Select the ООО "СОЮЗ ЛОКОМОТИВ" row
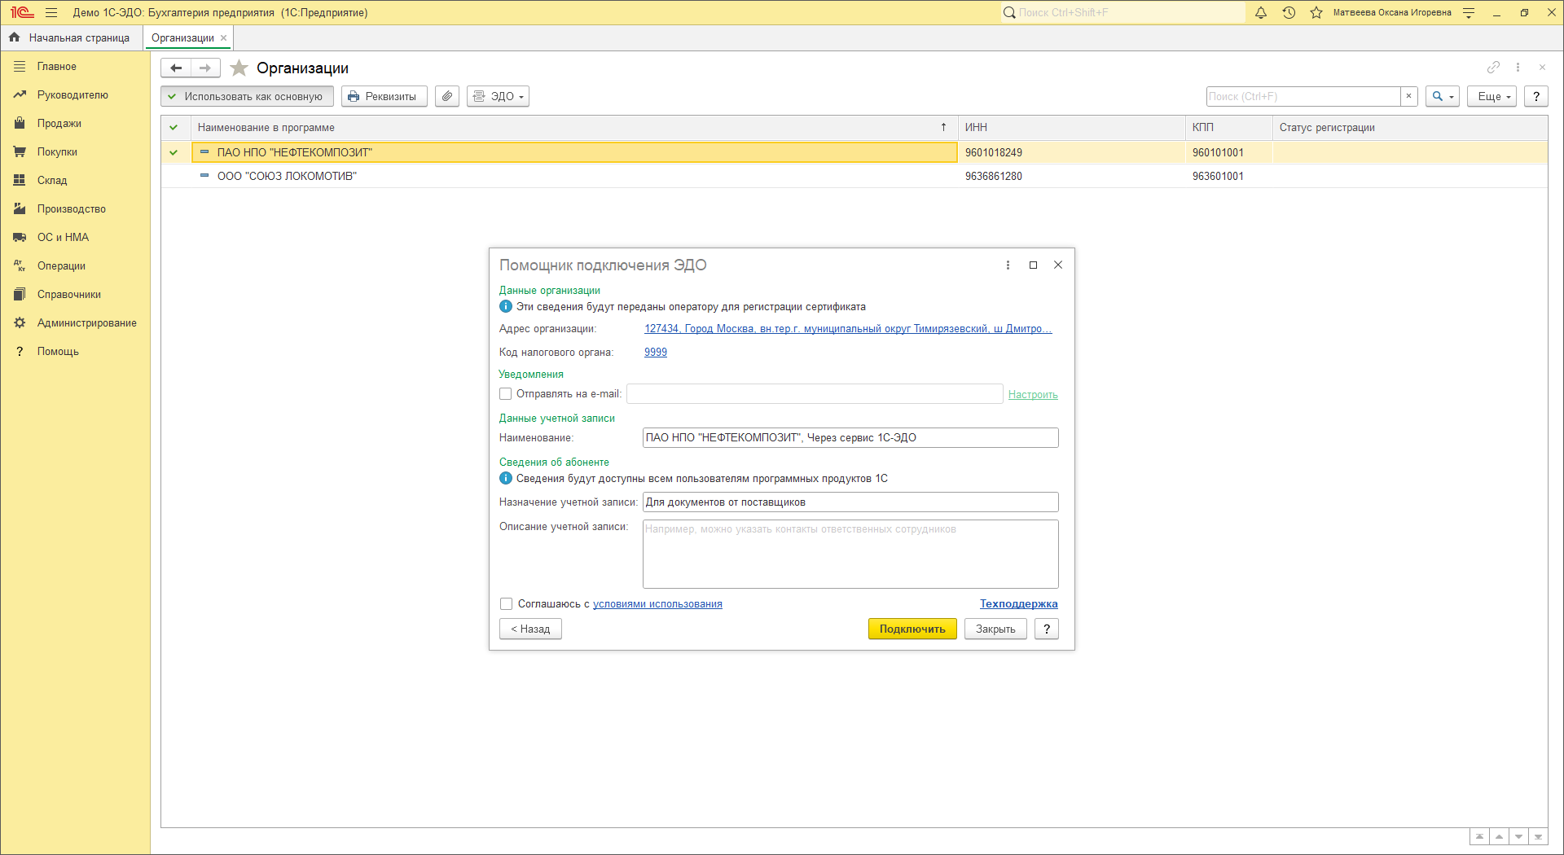The height and width of the screenshot is (855, 1564). (287, 177)
